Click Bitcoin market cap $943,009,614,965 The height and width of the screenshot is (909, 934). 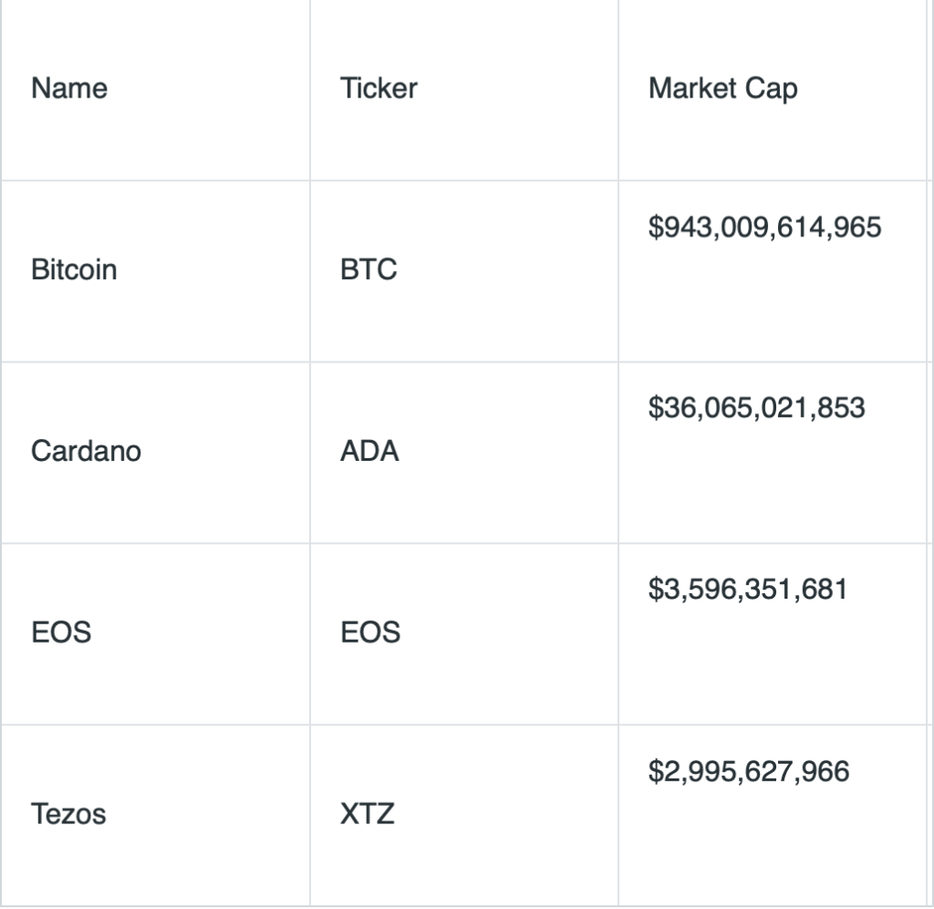tap(764, 227)
